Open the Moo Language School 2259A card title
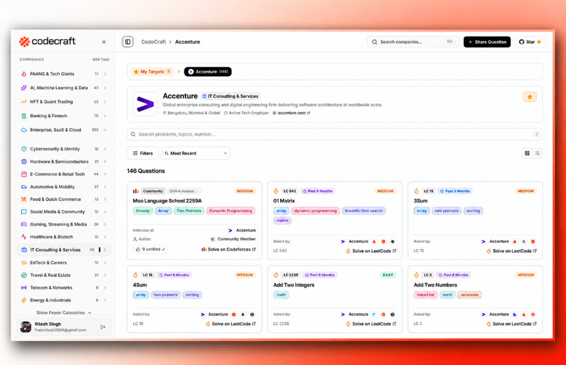This screenshot has width=566, height=365. click(x=167, y=201)
